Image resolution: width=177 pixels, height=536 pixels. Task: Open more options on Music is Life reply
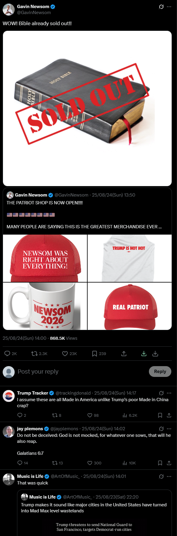[169, 476]
